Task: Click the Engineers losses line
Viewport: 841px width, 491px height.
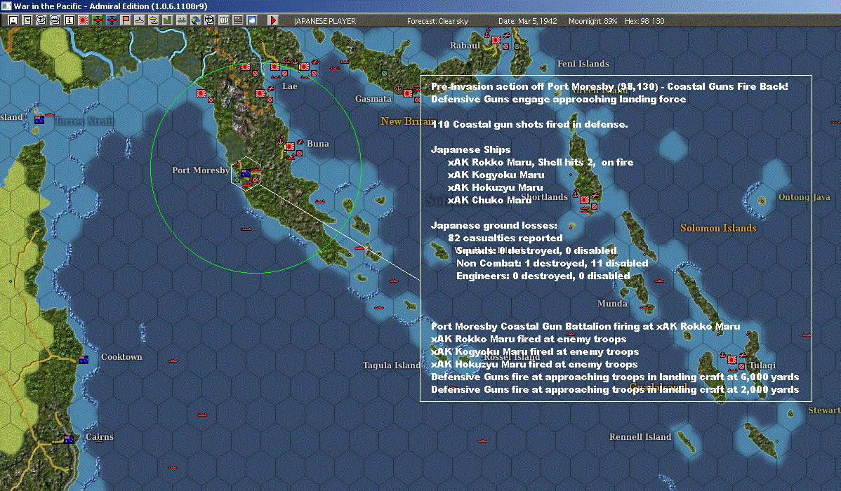Action: tap(543, 276)
